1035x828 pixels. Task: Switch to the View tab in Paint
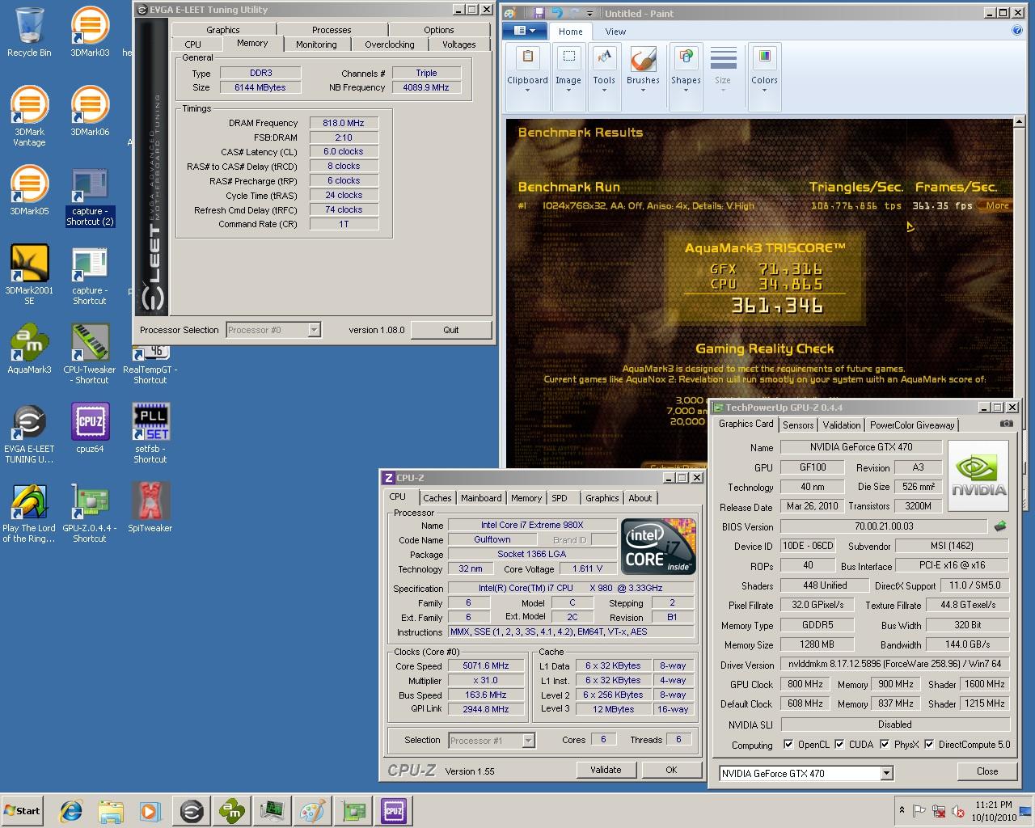615,32
